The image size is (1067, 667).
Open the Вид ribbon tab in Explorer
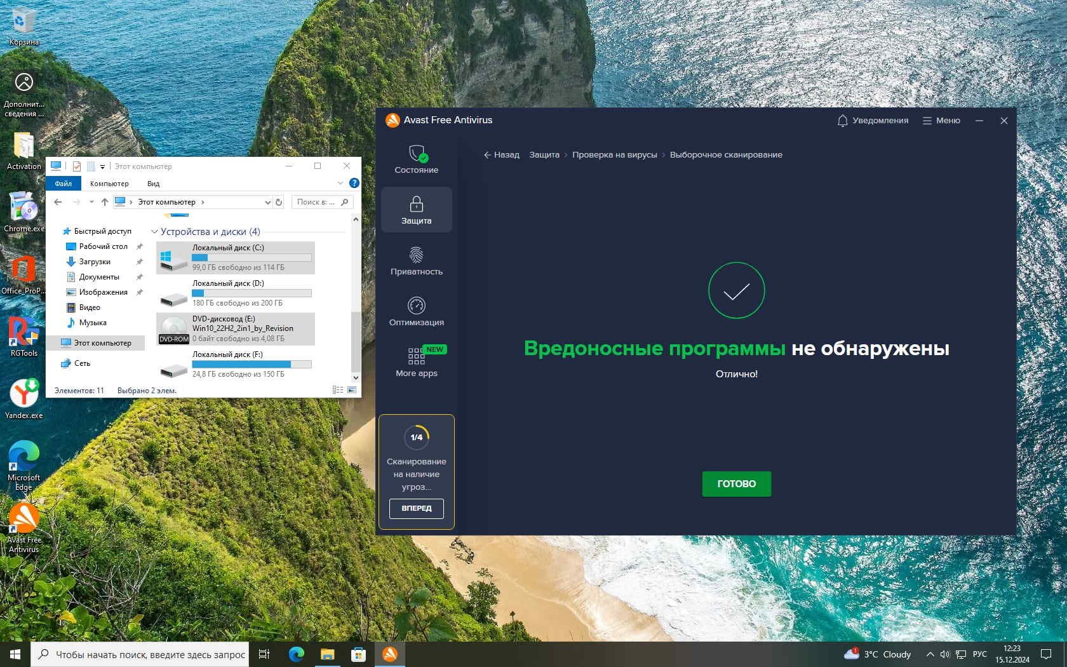pyautogui.click(x=153, y=184)
